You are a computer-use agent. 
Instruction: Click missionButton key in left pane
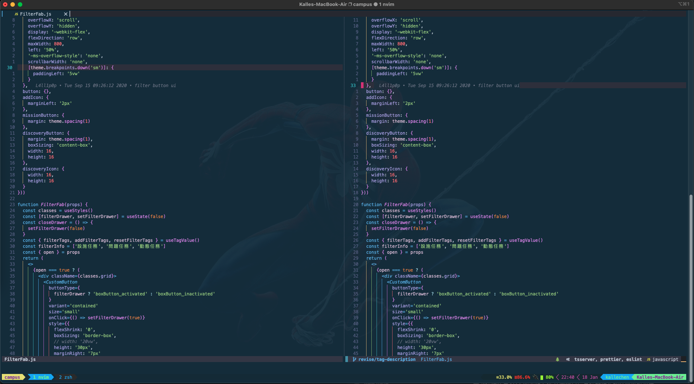[41, 115]
